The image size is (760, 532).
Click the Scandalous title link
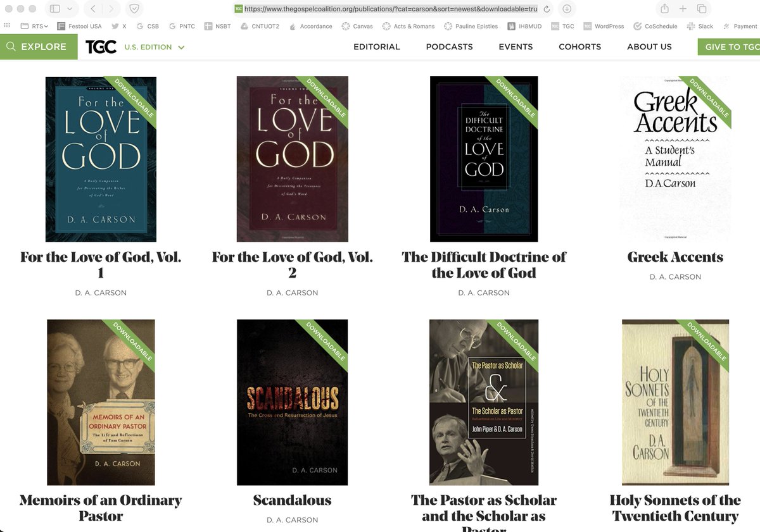point(292,500)
